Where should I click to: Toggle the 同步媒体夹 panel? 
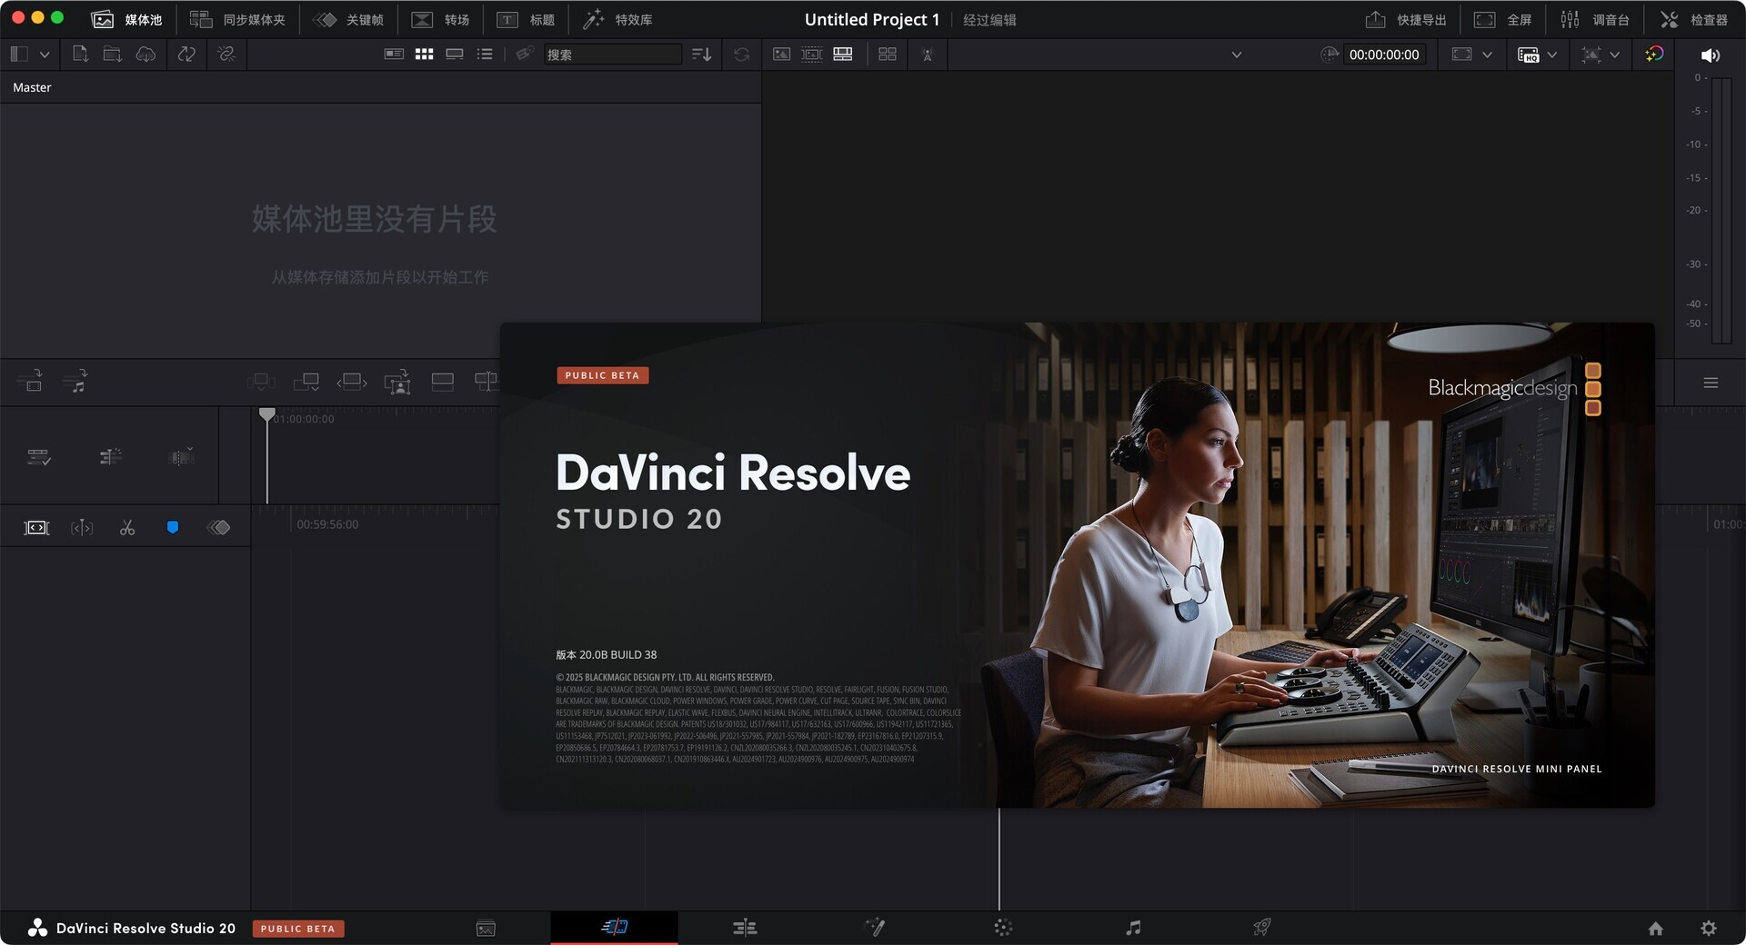coord(237,19)
